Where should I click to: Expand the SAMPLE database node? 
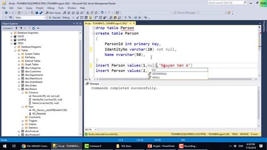click(x=11, y=40)
